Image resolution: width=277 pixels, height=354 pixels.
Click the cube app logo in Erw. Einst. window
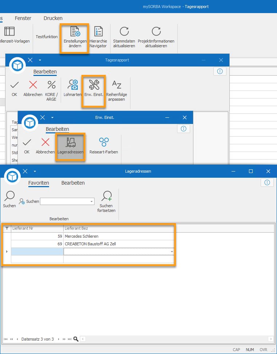(x=30, y=123)
